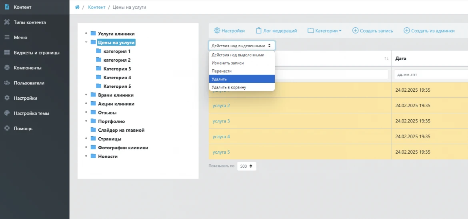
Task: Open Виджеты и страницы sidebar icon
Action: pos(7,52)
